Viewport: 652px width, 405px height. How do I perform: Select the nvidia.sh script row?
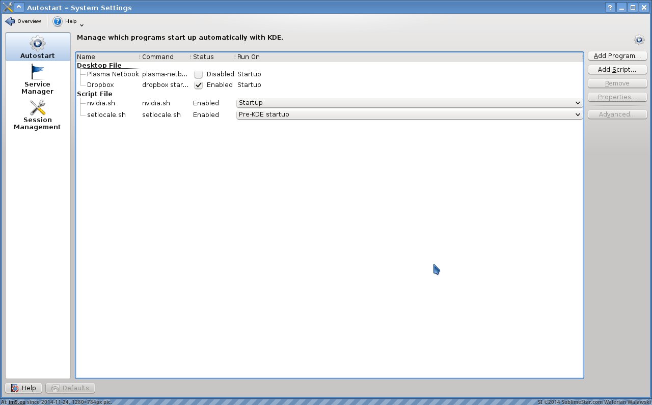101,103
